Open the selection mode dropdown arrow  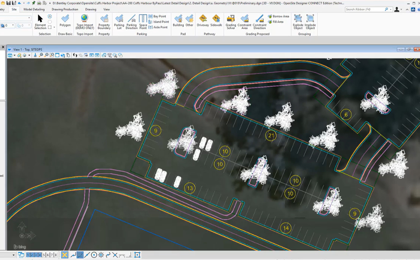(x=54, y=27)
